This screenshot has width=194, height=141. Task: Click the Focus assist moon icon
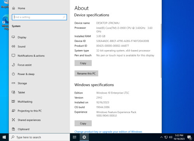click(13, 65)
